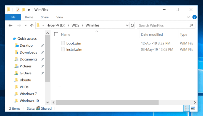Switch to the View ribbon tab
Screen dimensions: 203x116
click(59, 17)
